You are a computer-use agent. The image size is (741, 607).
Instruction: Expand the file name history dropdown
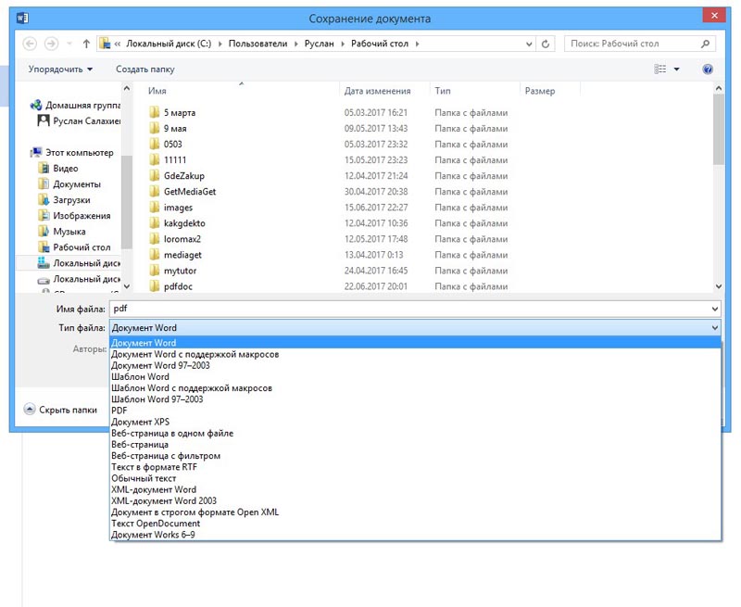tap(714, 309)
